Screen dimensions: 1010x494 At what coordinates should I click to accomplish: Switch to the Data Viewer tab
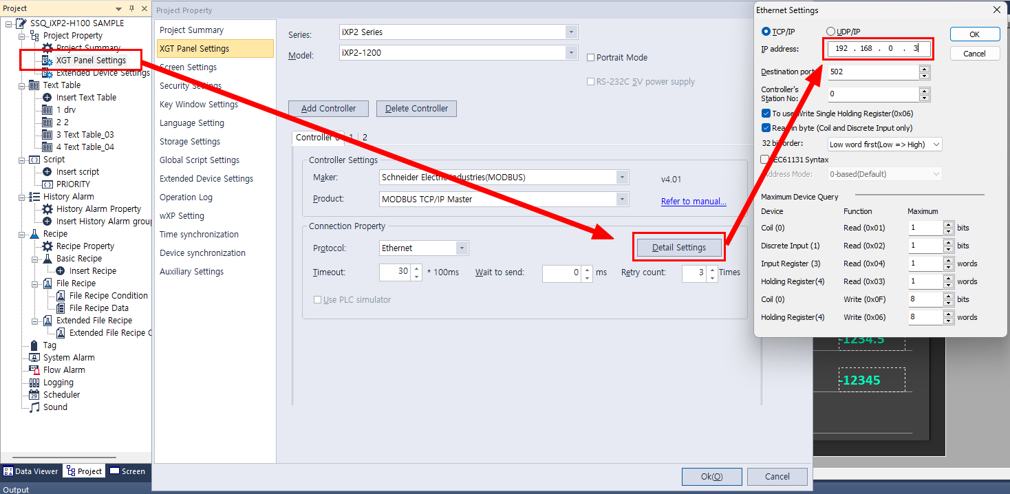click(x=31, y=471)
